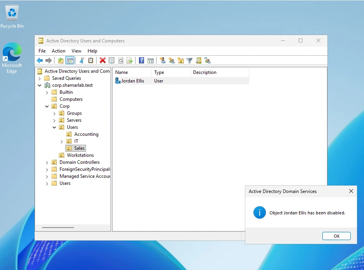The image size is (364, 270).
Task: Select the Sales OU in the tree
Action: click(79, 148)
